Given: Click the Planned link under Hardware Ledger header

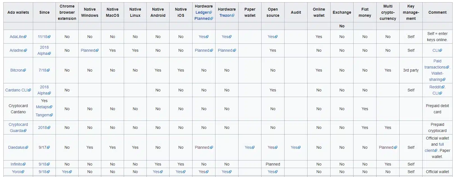Looking at the screenshot, I should coord(204,18).
